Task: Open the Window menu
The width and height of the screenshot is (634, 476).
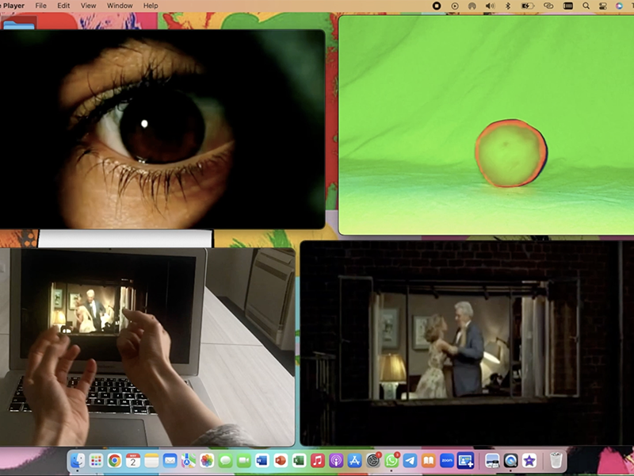Action: (120, 6)
